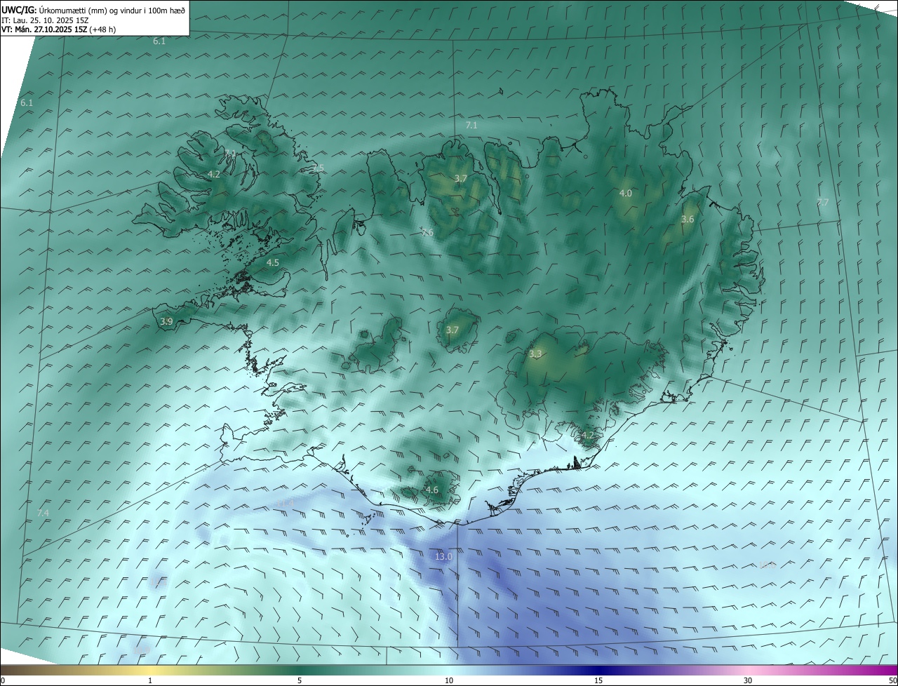Click the 13.0 value label on the map
Viewport: 898px width, 686px height.
tap(443, 556)
